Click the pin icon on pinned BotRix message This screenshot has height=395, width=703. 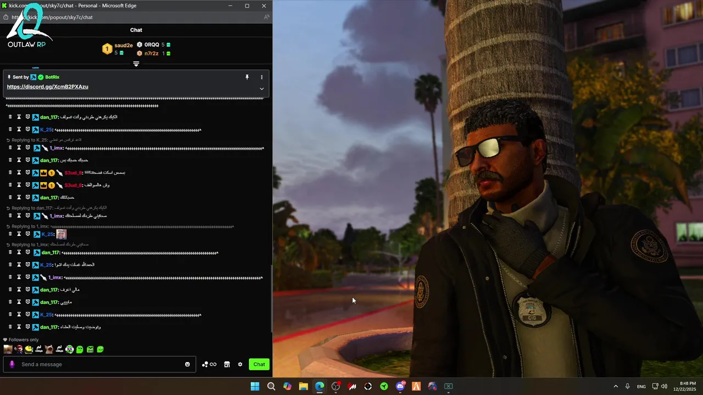click(x=247, y=77)
